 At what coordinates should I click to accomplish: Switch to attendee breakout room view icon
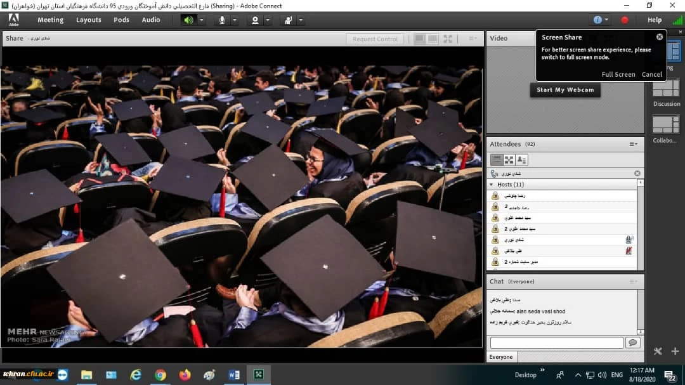509,160
